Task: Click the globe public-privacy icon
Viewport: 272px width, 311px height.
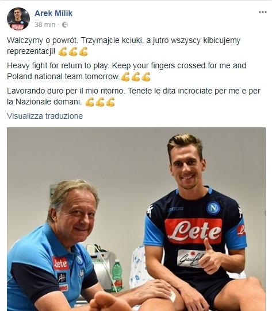Action: pyautogui.click(x=65, y=25)
